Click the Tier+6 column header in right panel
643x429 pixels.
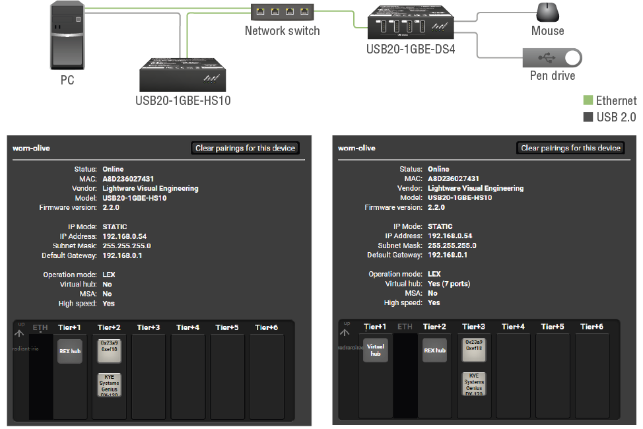pos(592,327)
